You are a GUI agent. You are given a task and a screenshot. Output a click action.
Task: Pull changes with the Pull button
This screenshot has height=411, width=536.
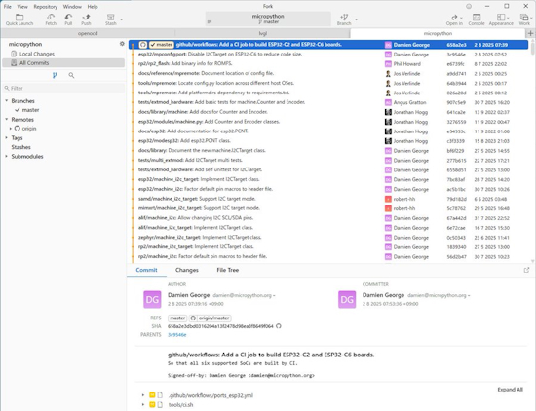(68, 19)
